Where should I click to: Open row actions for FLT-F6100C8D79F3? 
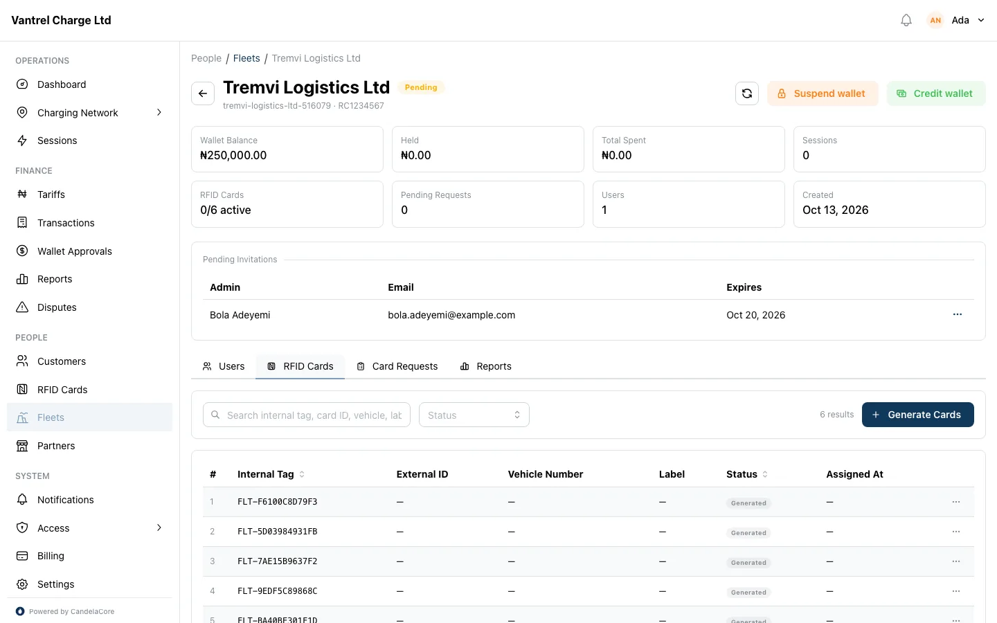coord(956,502)
